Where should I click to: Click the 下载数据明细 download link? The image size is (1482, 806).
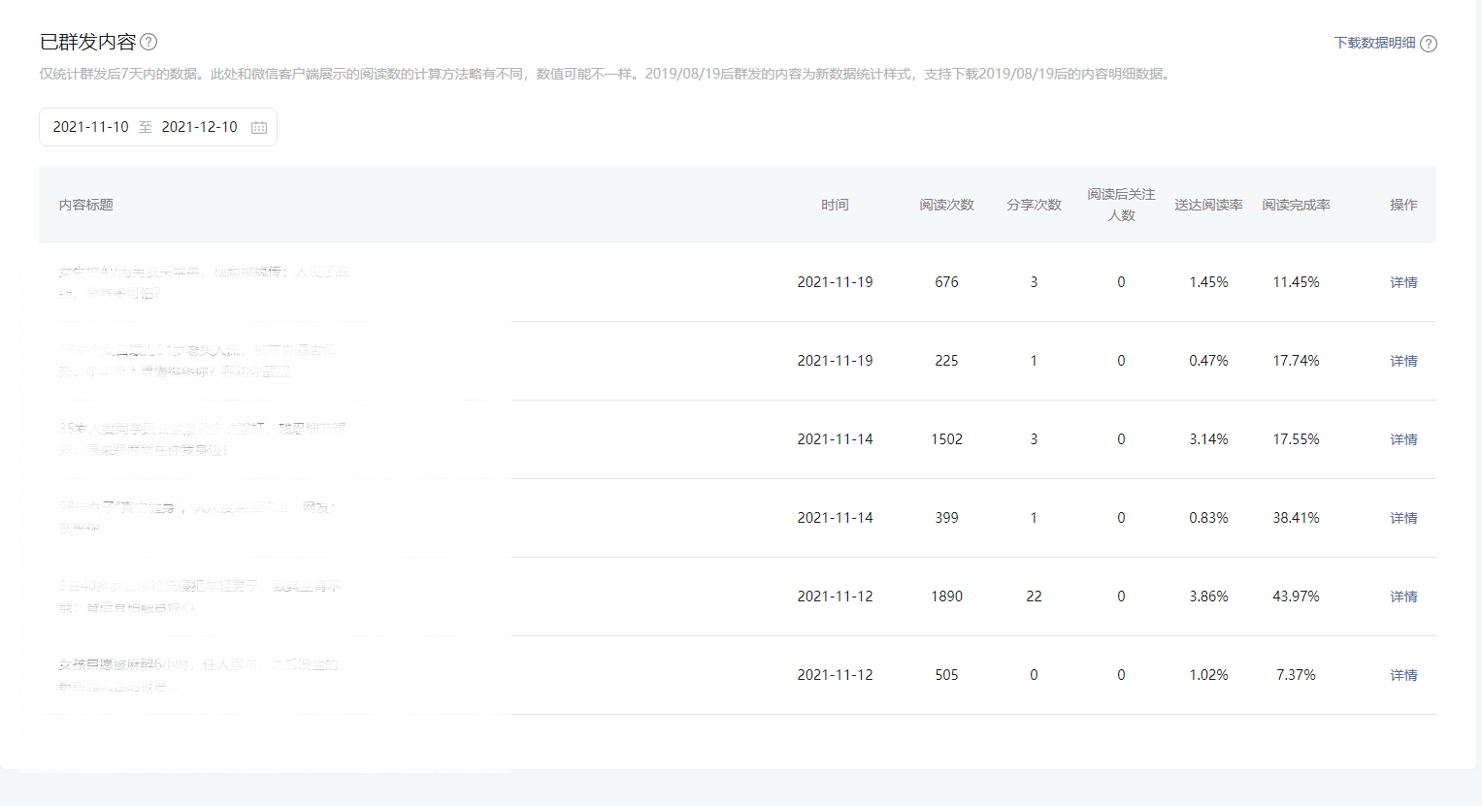[x=1374, y=43]
